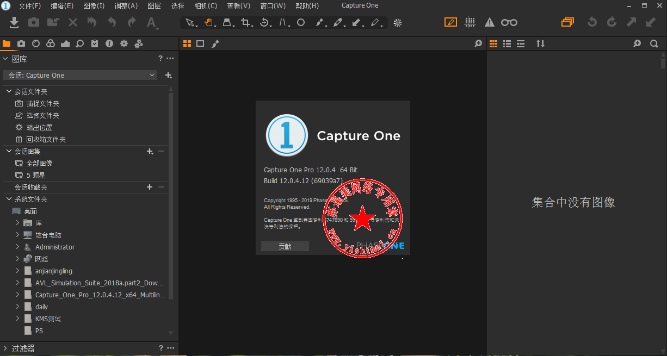The width and height of the screenshot is (667, 356).
Task: Expand the 库 tree node
Action: tap(17, 223)
